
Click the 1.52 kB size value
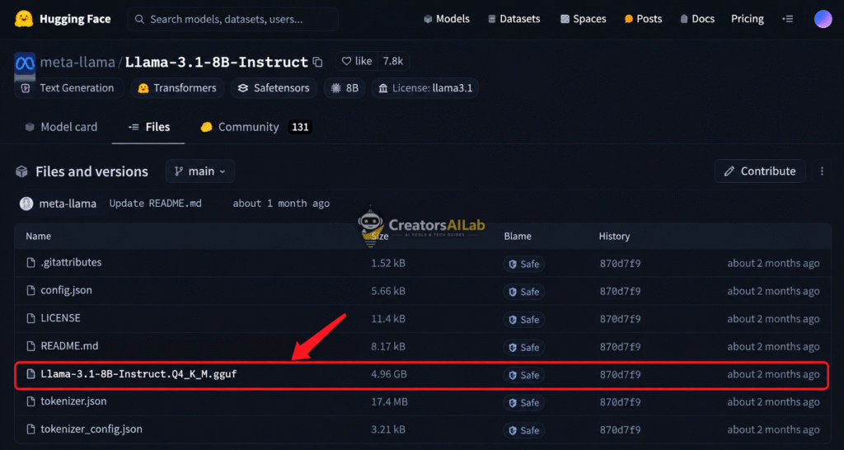point(388,263)
